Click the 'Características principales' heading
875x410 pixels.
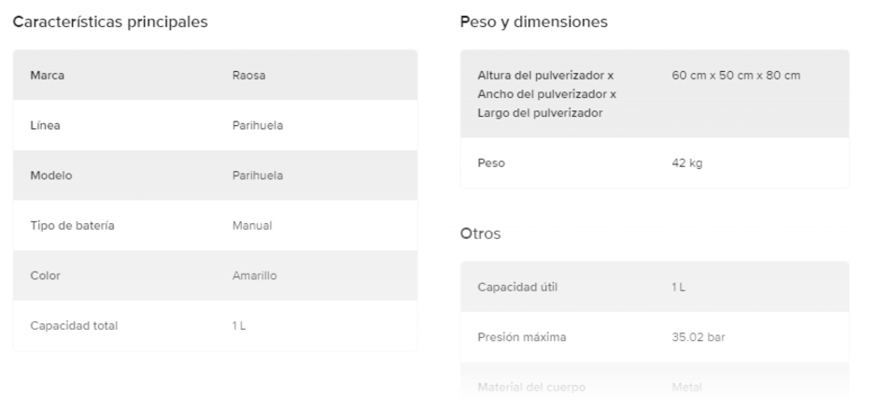click(110, 21)
